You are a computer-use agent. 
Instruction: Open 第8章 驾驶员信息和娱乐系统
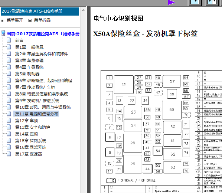[42, 94]
